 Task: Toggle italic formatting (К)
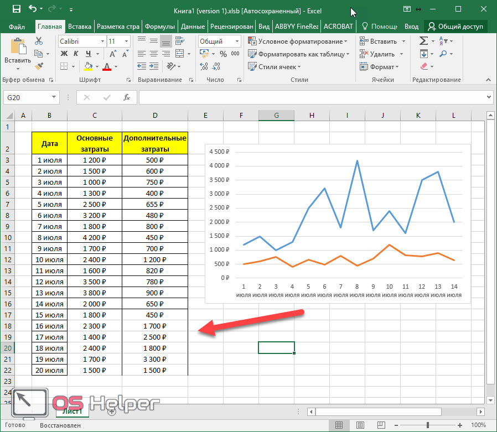tap(75, 54)
